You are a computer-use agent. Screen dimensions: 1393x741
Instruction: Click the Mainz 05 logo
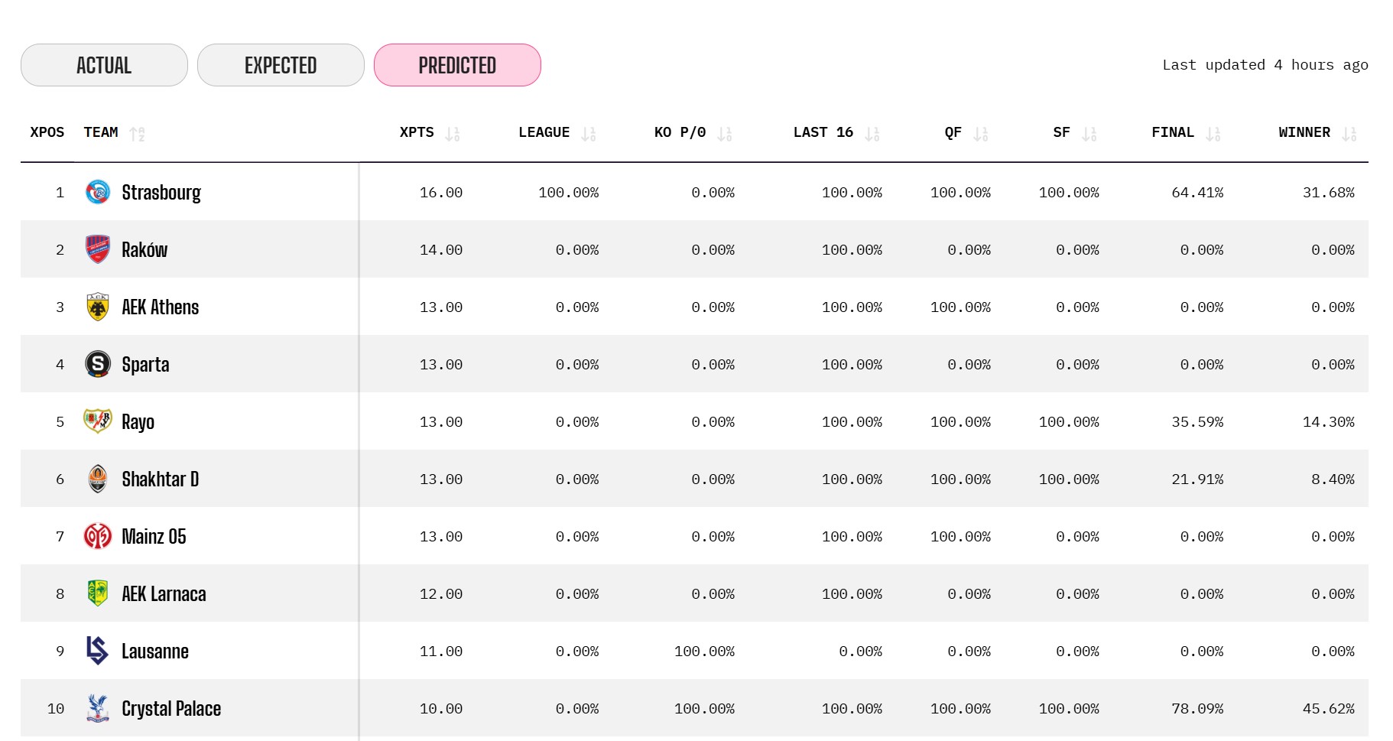click(98, 536)
